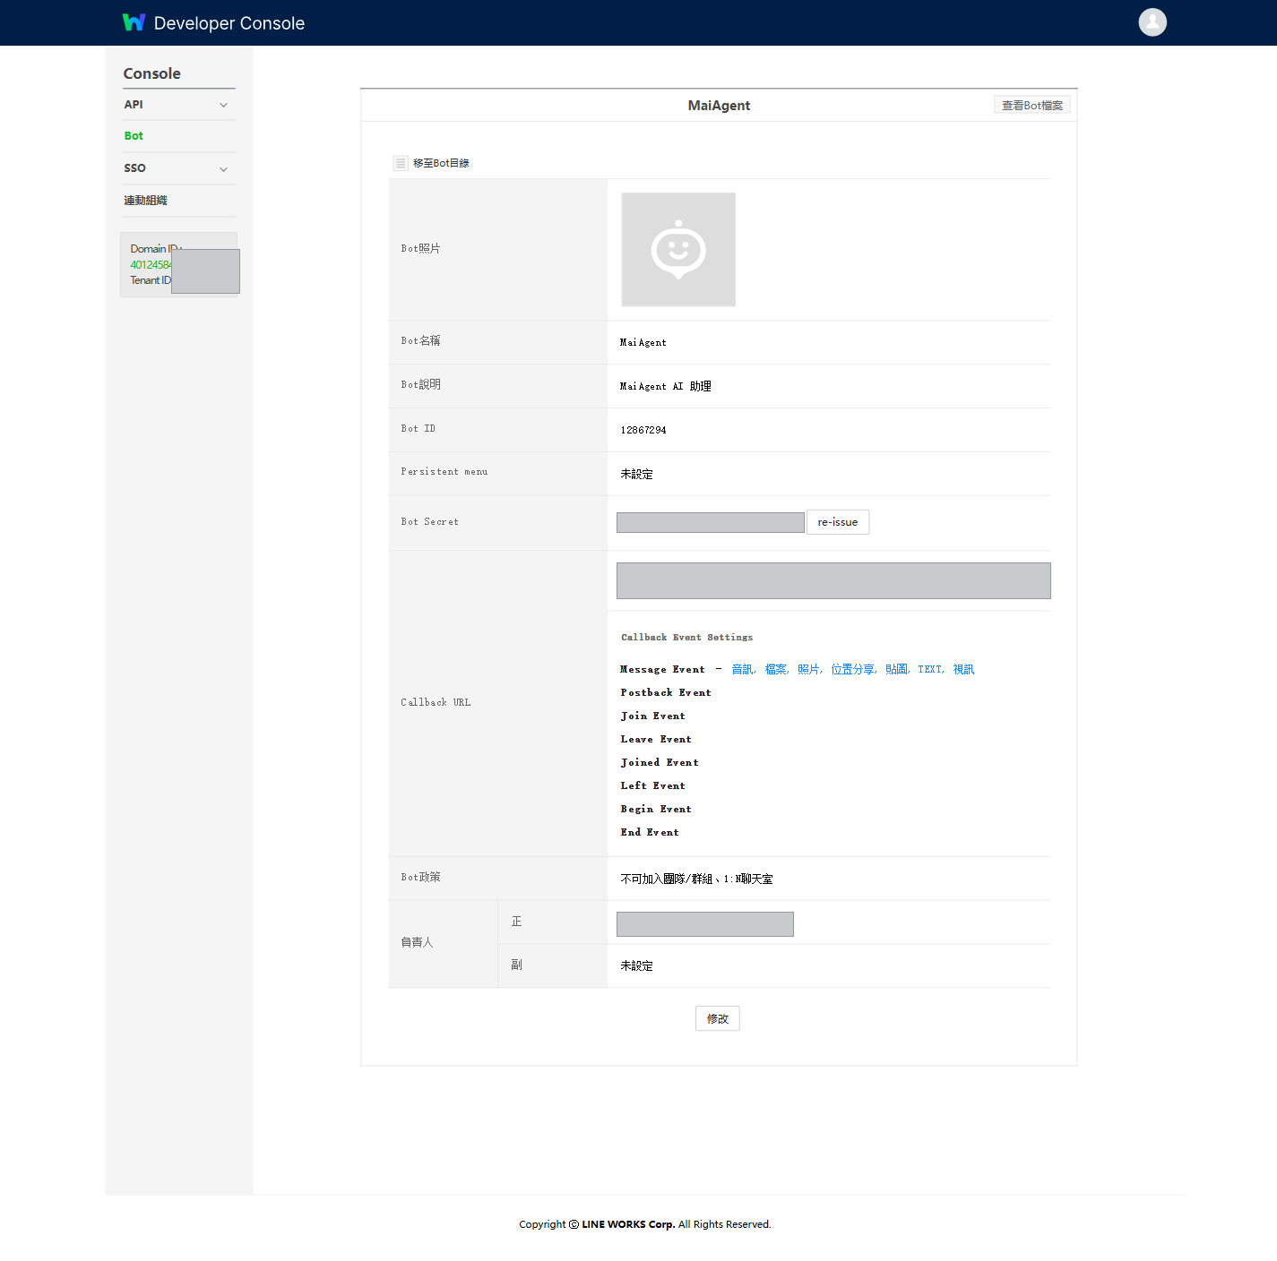Click the MaiAgent panel title
Image resolution: width=1277 pixels, height=1261 pixels.
(x=719, y=106)
